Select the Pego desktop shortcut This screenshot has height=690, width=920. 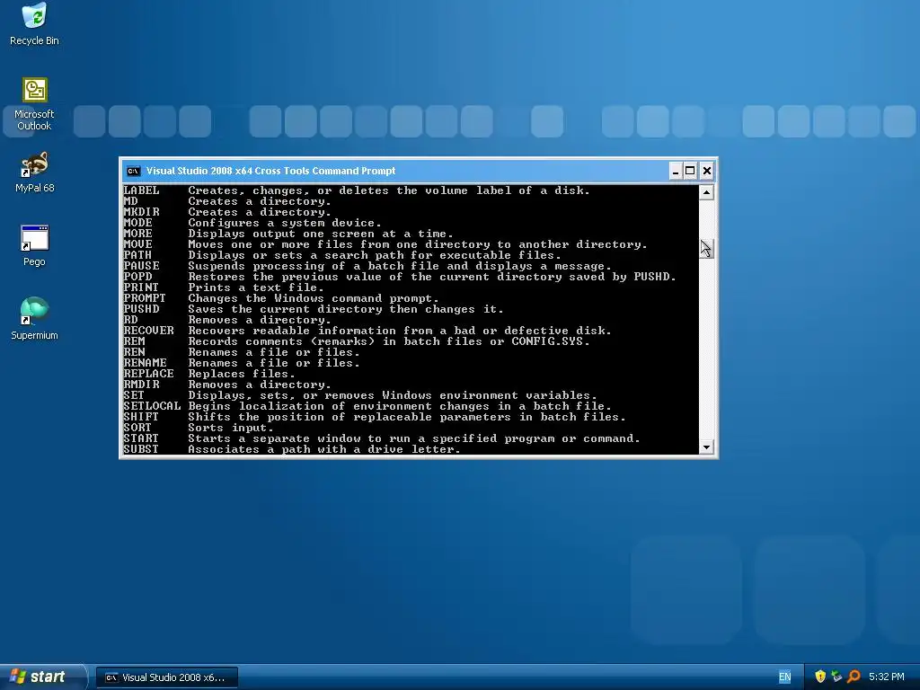pyautogui.click(x=34, y=246)
